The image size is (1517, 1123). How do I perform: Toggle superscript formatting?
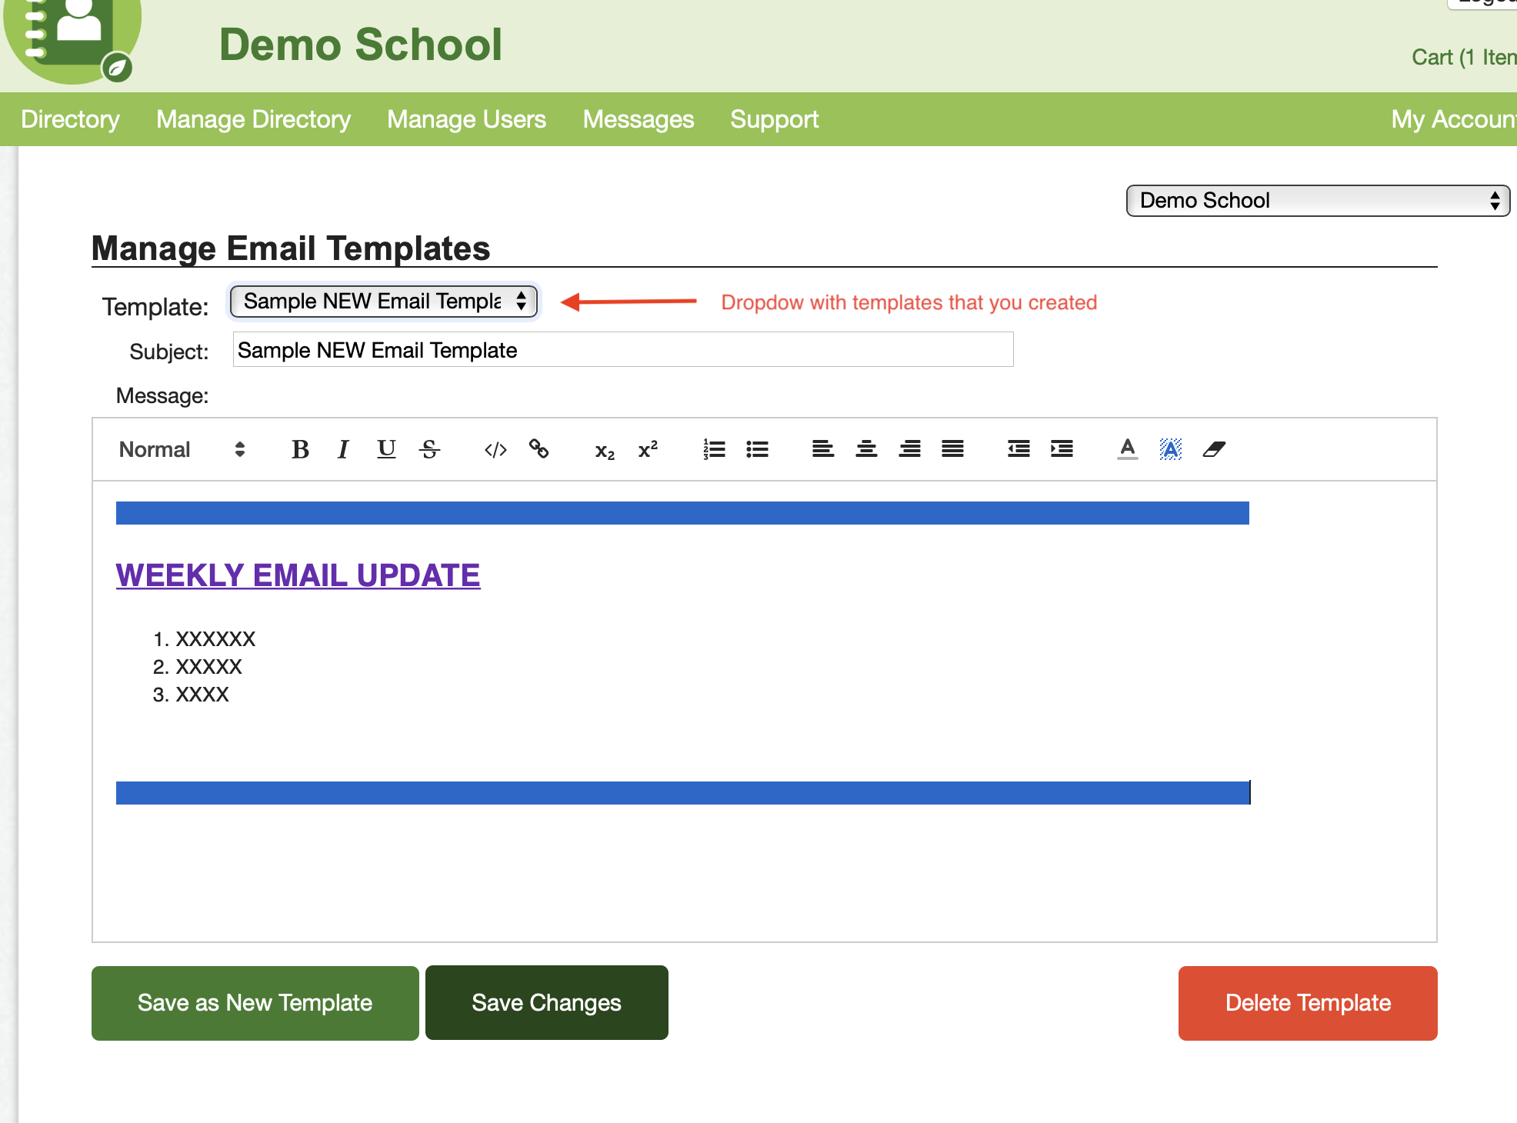pos(648,449)
